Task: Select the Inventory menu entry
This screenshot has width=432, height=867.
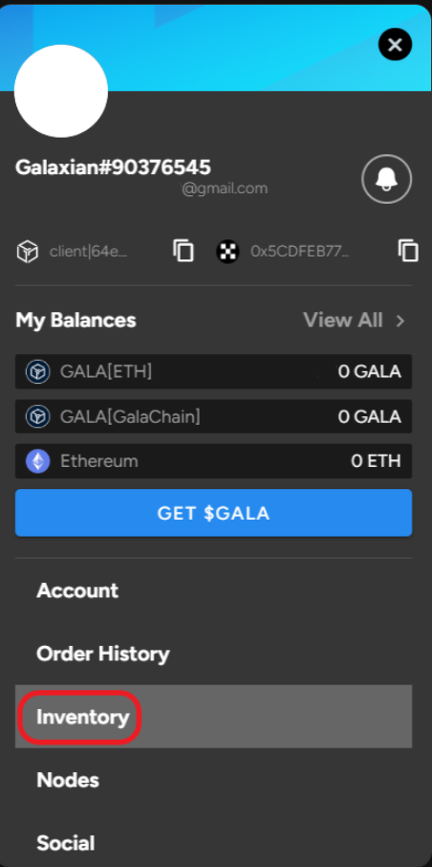Action: [x=82, y=717]
